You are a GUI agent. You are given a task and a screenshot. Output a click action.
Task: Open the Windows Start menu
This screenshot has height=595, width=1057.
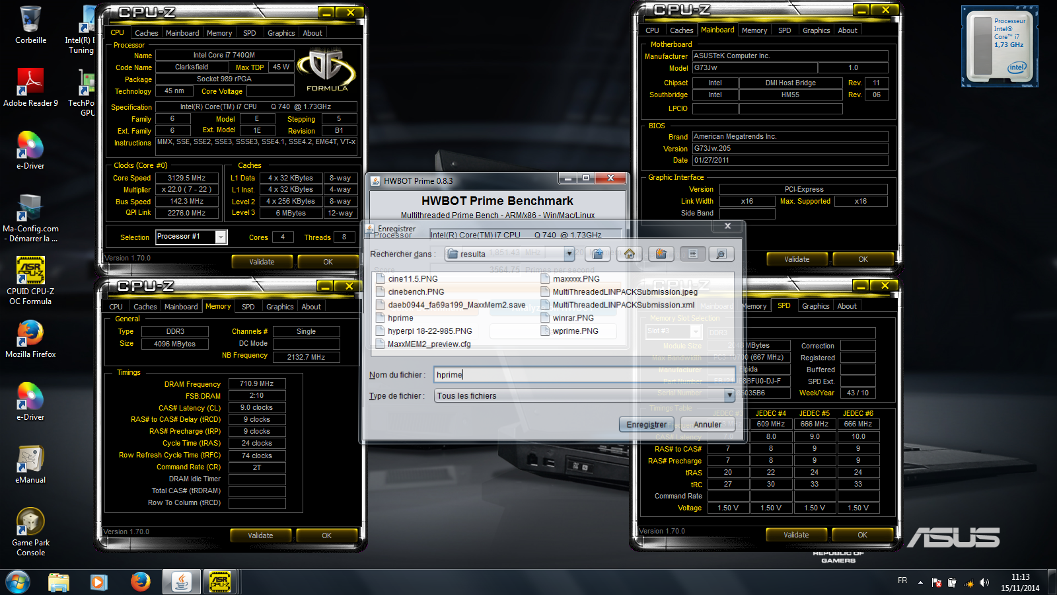click(18, 582)
